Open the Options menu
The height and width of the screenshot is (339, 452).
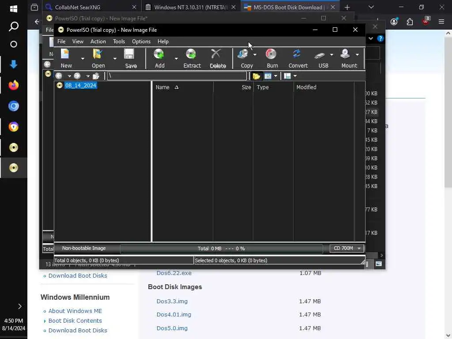point(141,41)
